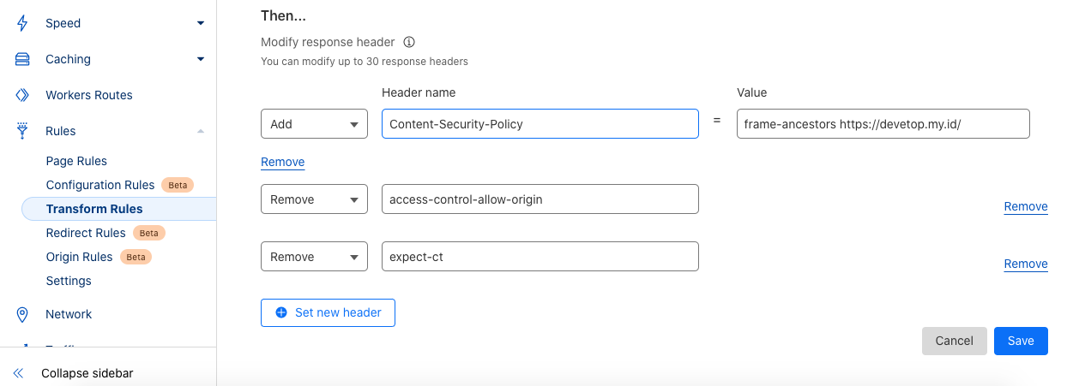Click the collapse sidebar double-chevron icon
This screenshot has width=1073, height=386.
18,373
